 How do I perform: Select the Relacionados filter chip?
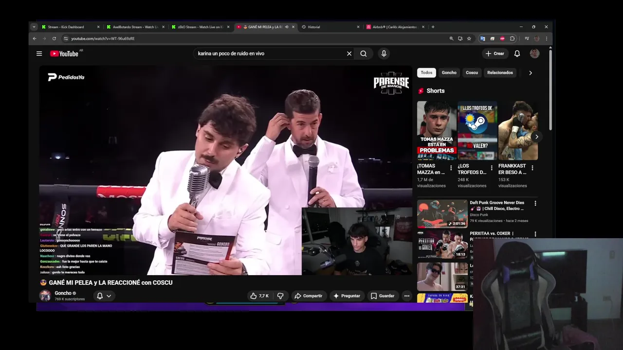pos(500,72)
